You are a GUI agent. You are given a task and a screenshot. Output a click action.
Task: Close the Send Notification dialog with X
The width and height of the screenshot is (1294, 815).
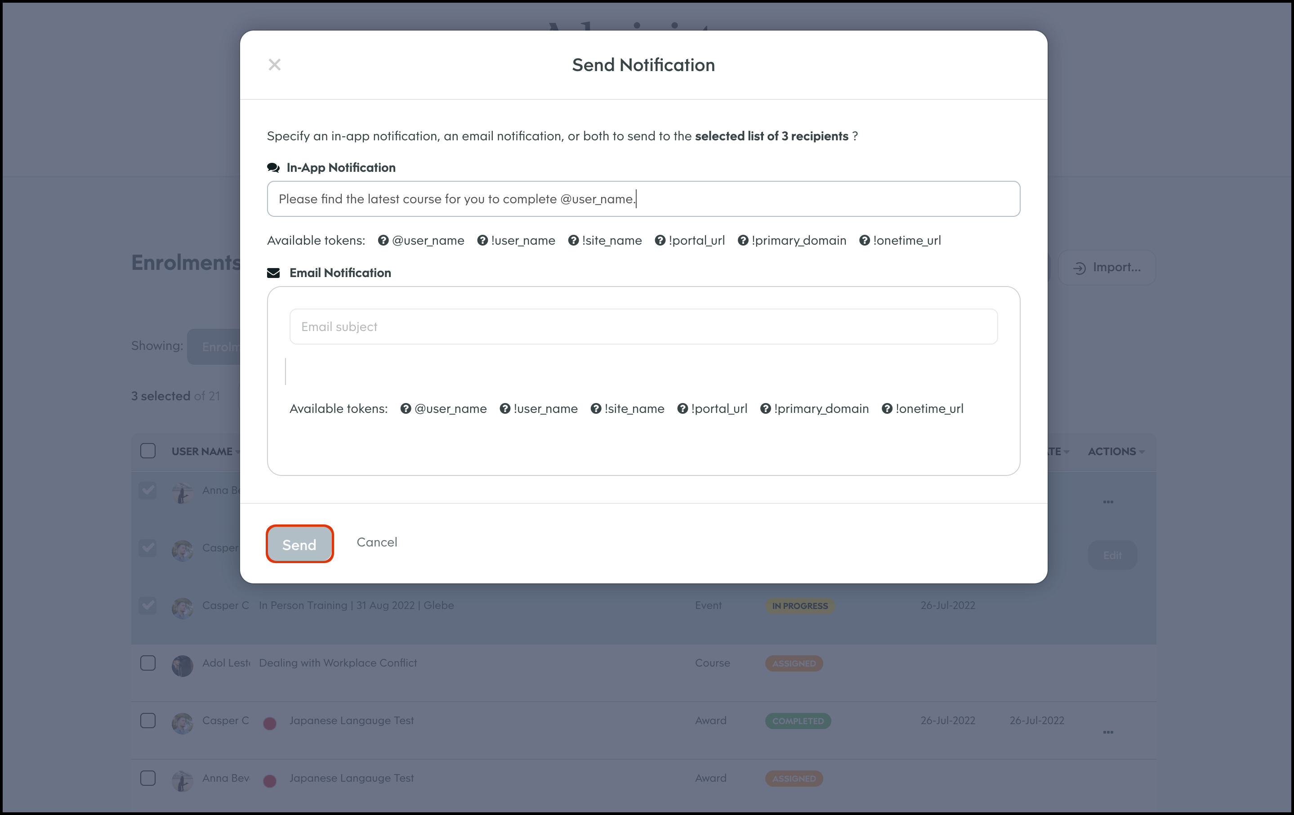pyautogui.click(x=274, y=64)
